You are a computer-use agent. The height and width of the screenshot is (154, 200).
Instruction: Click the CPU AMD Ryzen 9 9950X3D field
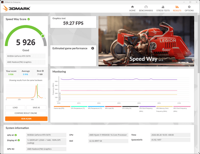point(108,135)
